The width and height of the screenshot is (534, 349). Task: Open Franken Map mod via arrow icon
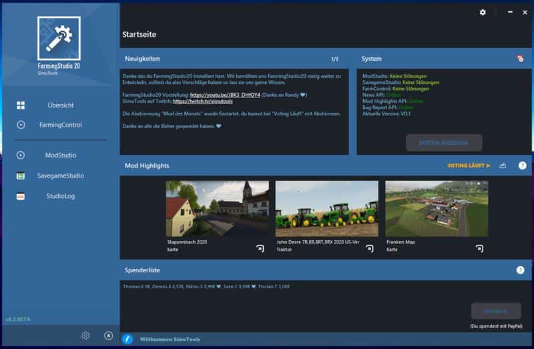[479, 248]
